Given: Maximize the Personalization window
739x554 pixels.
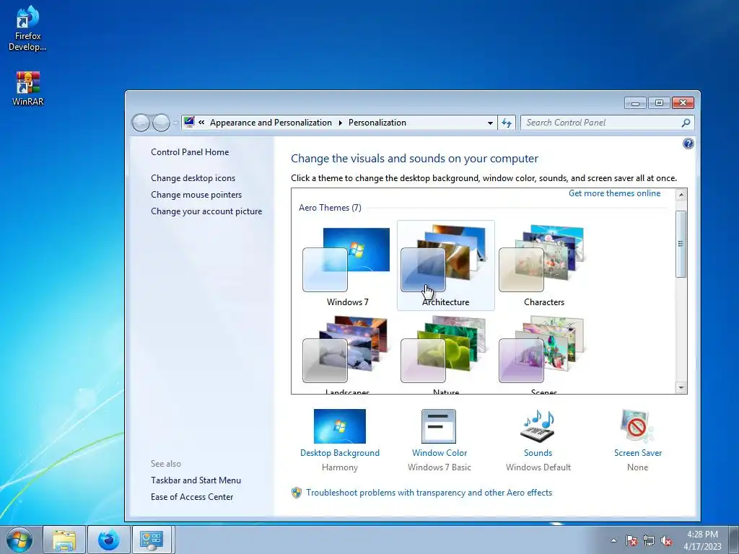Looking at the screenshot, I should [x=659, y=102].
